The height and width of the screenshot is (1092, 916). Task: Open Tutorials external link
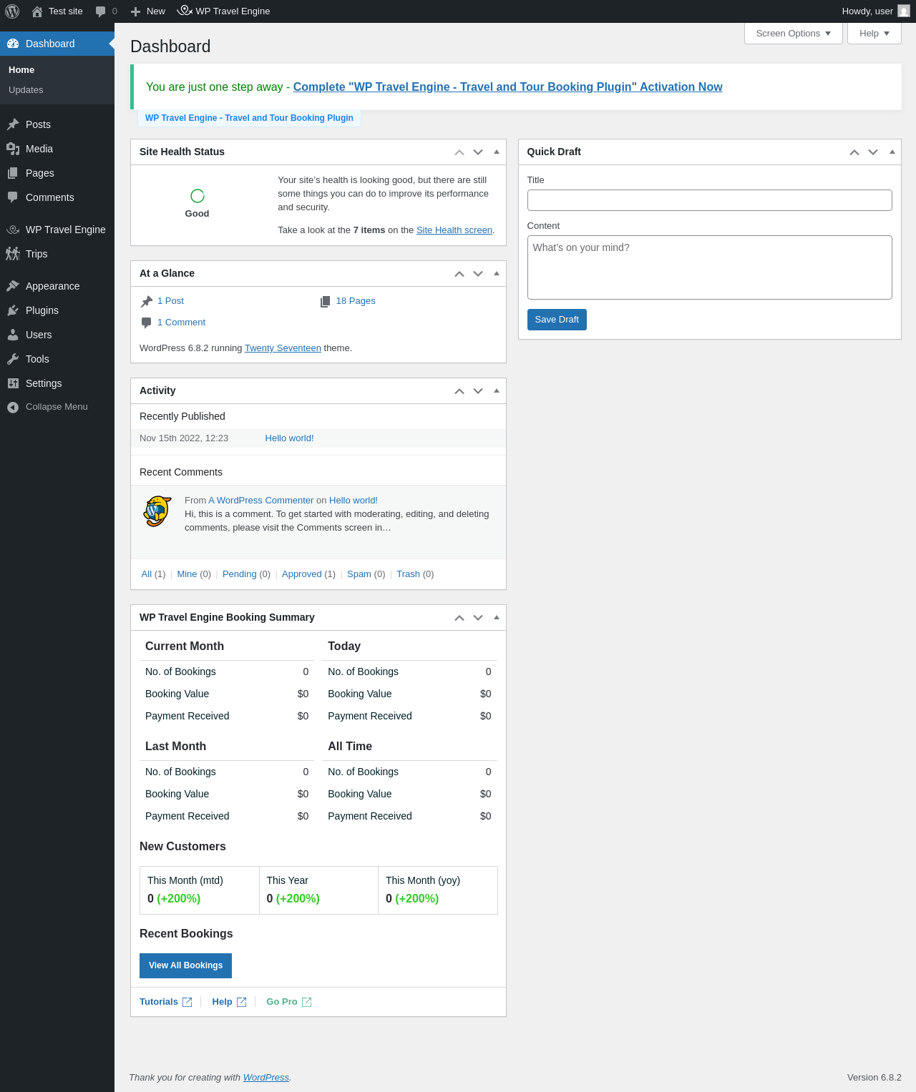tap(165, 1002)
